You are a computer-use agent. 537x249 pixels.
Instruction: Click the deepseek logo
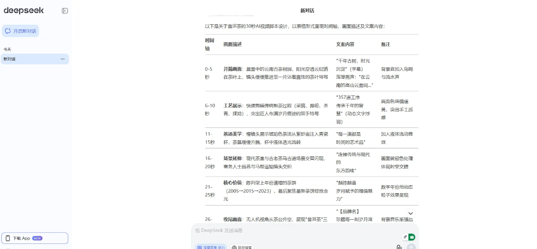click(23, 11)
